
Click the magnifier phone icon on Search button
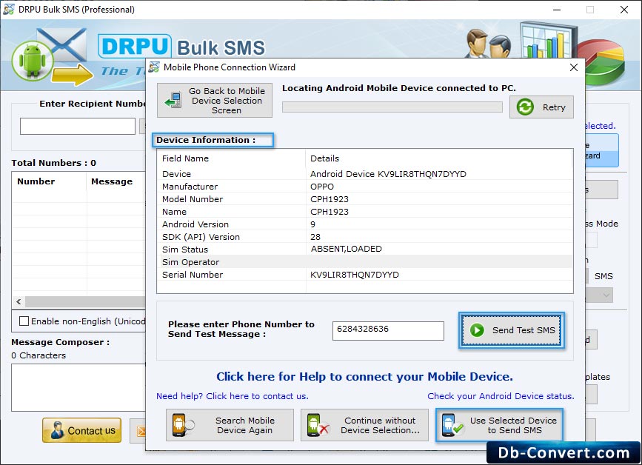[x=184, y=425]
